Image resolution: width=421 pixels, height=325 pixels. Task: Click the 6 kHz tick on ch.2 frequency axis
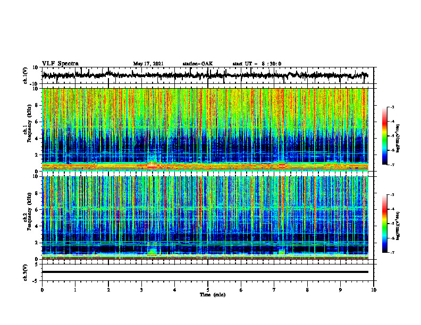click(x=37, y=209)
